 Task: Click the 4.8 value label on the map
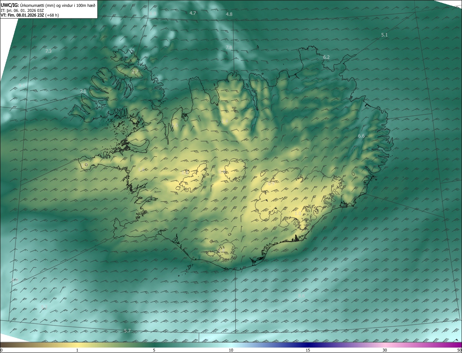pos(229,14)
